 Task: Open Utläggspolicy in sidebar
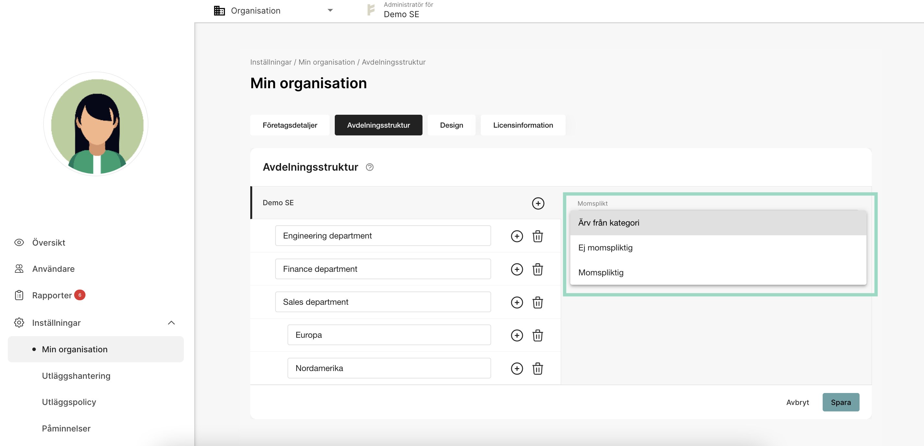[x=69, y=402]
